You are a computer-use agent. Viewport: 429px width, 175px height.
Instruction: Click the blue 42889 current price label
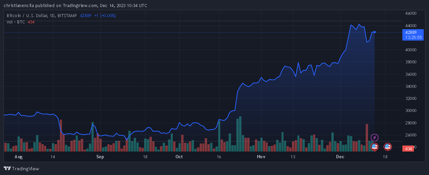(x=411, y=33)
